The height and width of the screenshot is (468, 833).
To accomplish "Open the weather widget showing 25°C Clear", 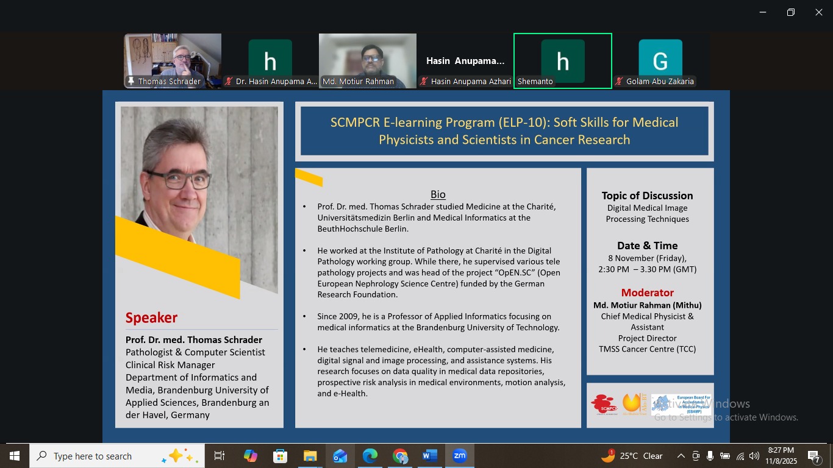I will (x=632, y=456).
